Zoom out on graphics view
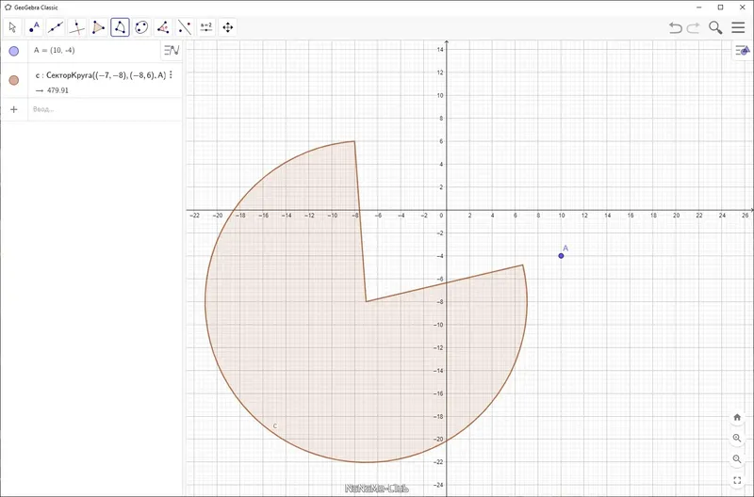The width and height of the screenshot is (754, 497). tap(737, 459)
